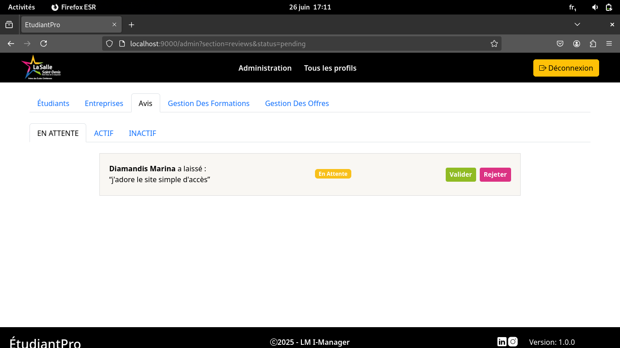Open the Firefox hamburger application menu
Viewport: 620px width, 348px height.
coord(609,44)
